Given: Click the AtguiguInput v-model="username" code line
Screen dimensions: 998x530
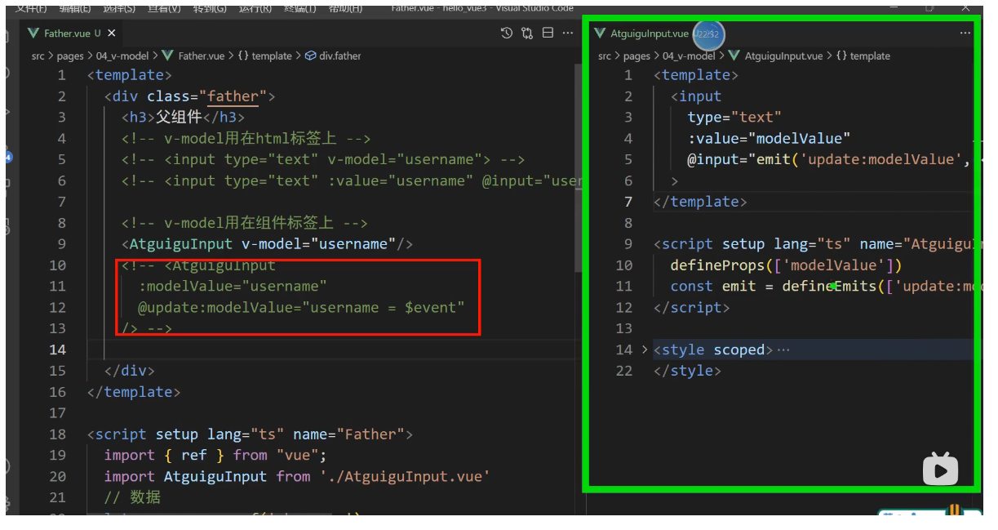Looking at the screenshot, I should (267, 243).
